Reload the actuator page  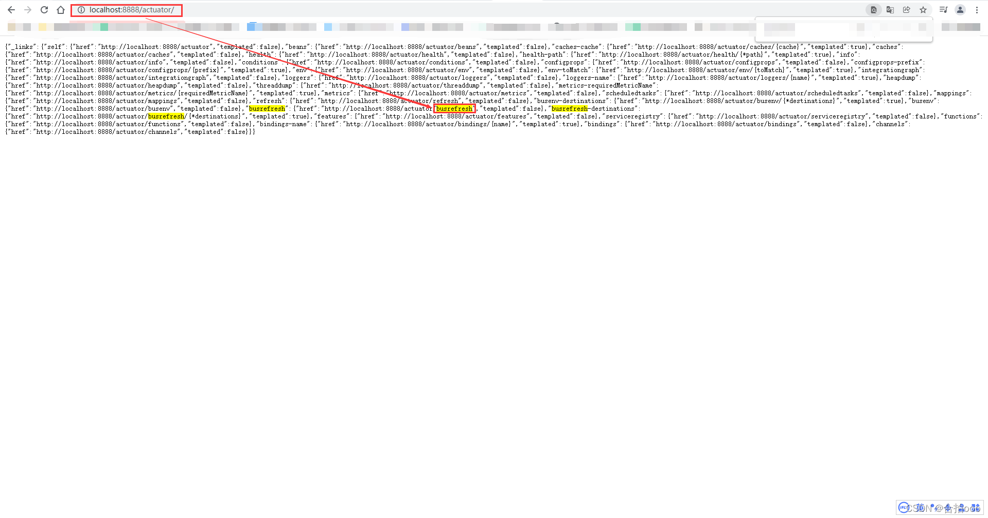(x=44, y=10)
